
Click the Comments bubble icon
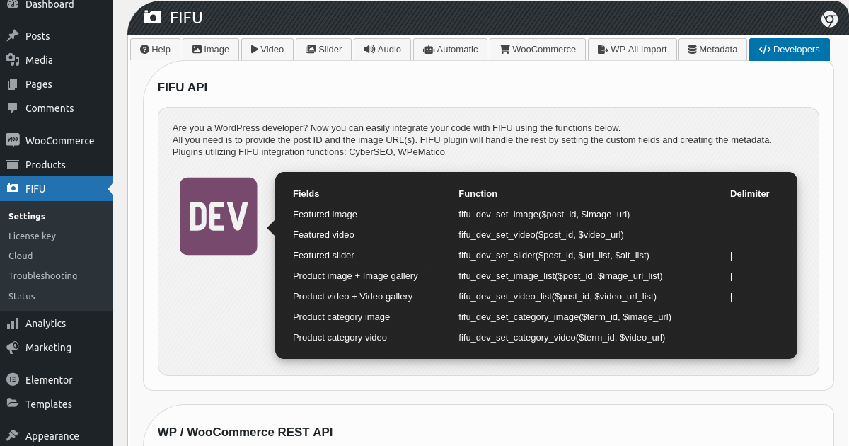point(13,108)
